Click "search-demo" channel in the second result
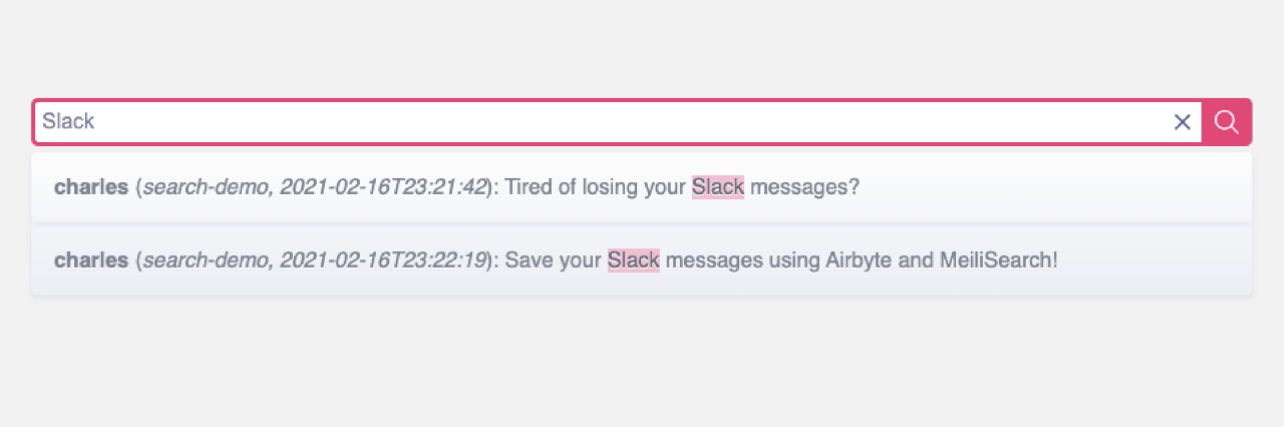 click(x=206, y=260)
